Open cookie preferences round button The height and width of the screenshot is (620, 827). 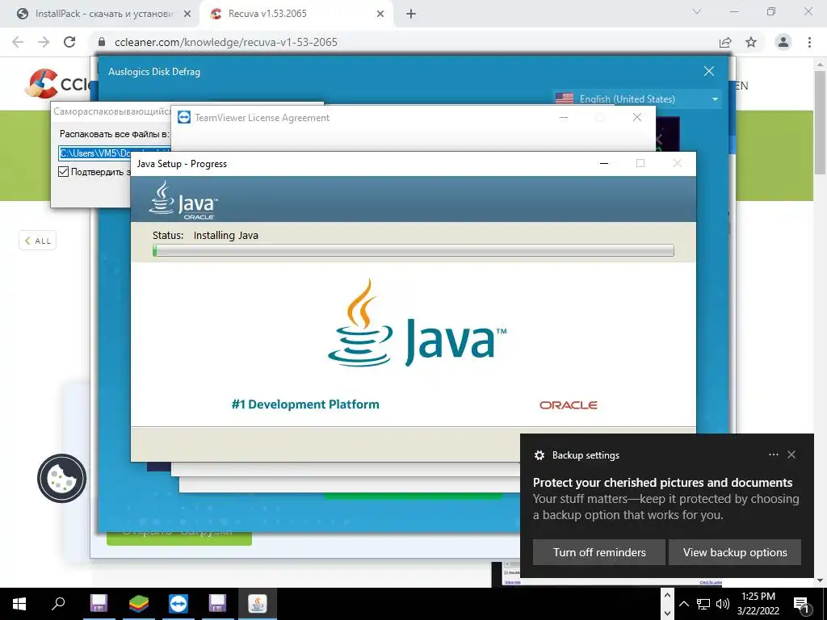[61, 478]
